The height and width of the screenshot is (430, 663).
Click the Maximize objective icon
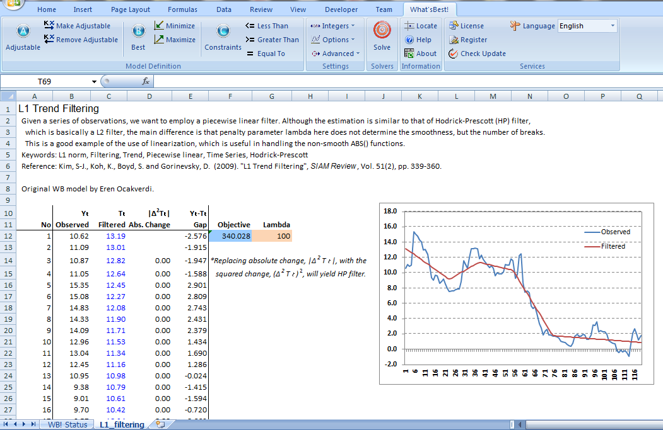pos(174,40)
